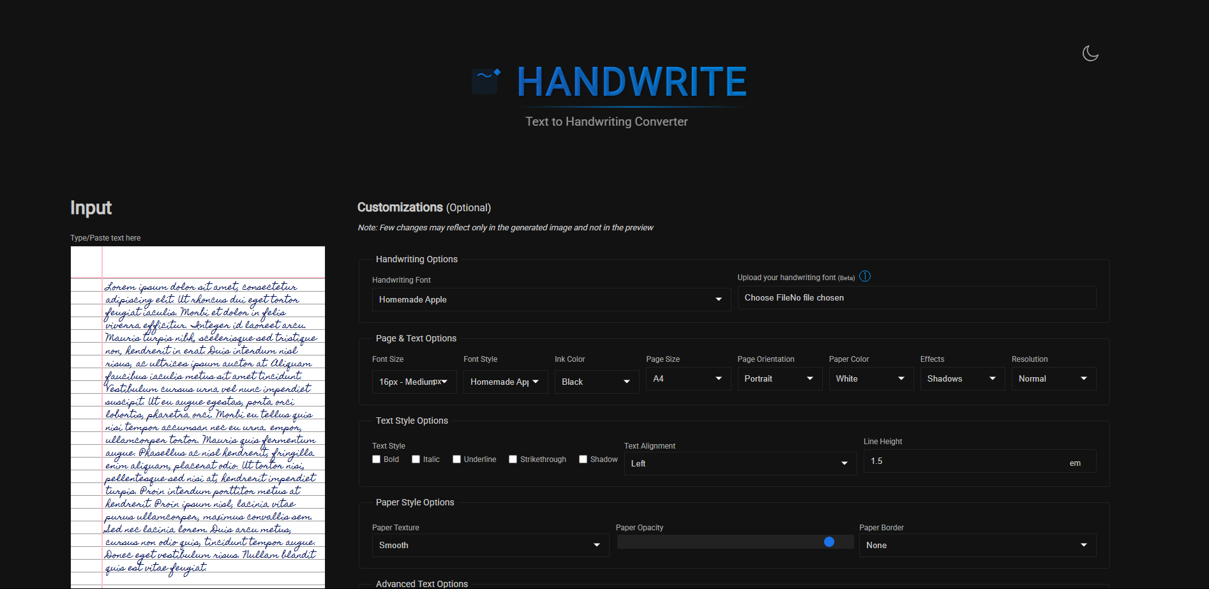Enable the Italic checkbox
This screenshot has width=1209, height=589.
(416, 459)
